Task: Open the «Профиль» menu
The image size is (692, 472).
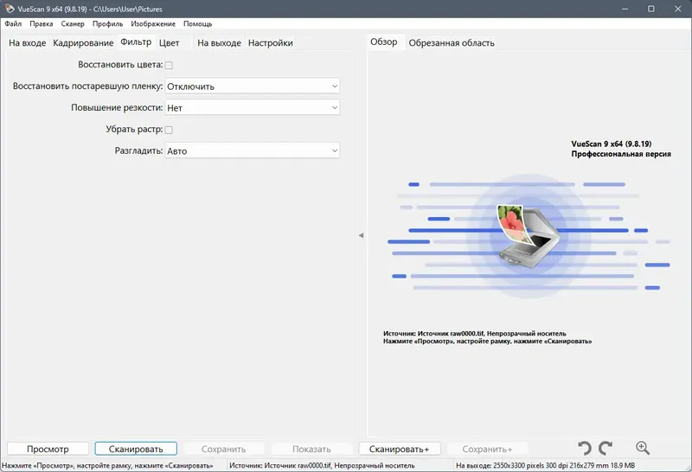Action: pos(107,24)
